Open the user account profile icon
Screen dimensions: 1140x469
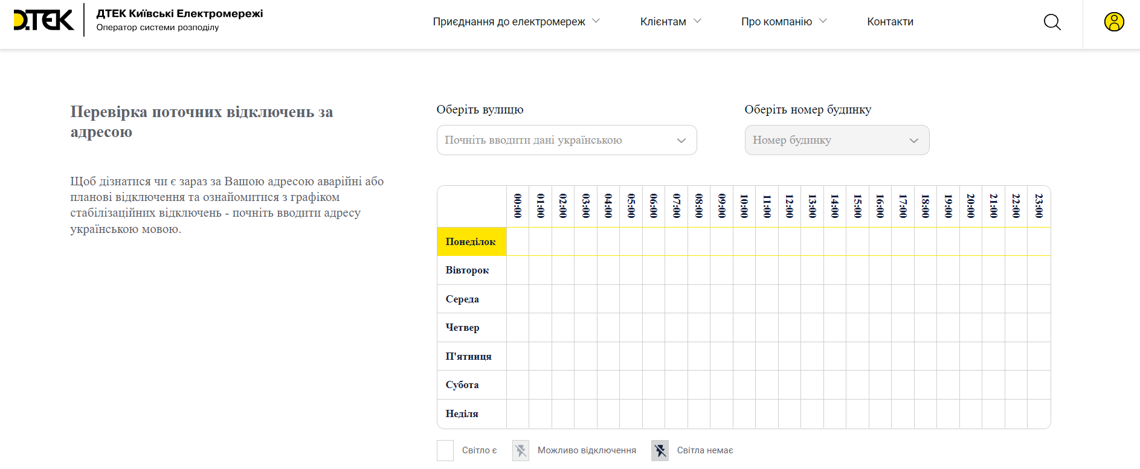[x=1114, y=22]
